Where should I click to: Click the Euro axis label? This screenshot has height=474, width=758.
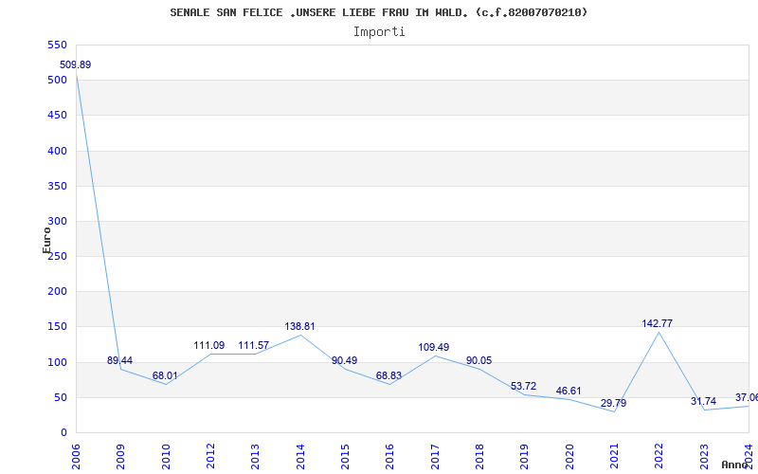point(46,240)
